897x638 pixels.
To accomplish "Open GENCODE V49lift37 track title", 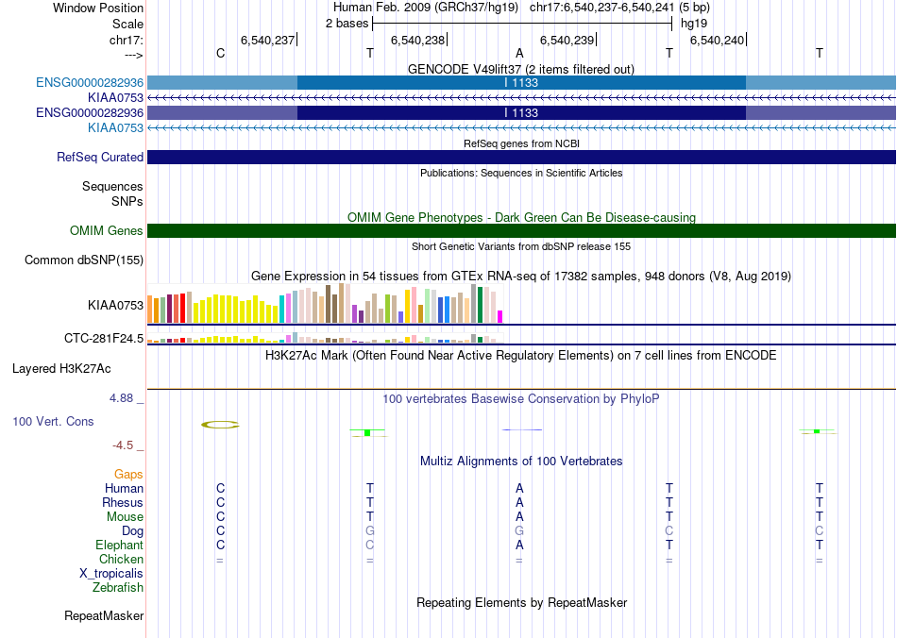I will click(x=520, y=69).
